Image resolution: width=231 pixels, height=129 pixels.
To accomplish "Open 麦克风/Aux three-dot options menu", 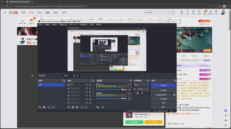I will pos(129,90).
